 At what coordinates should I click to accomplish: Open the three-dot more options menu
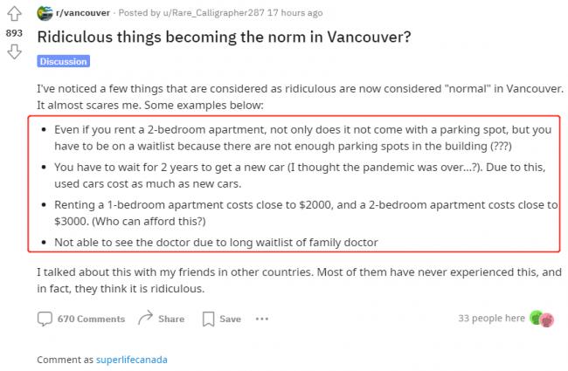point(262,319)
